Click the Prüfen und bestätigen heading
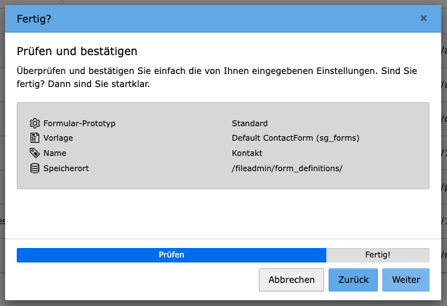 [x=77, y=51]
